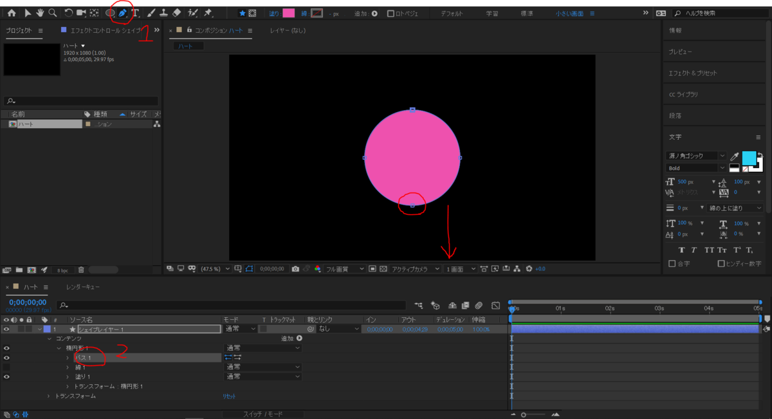Select the レイヤー (なし) tab
Image resolution: width=772 pixels, height=419 pixels.
288,30
